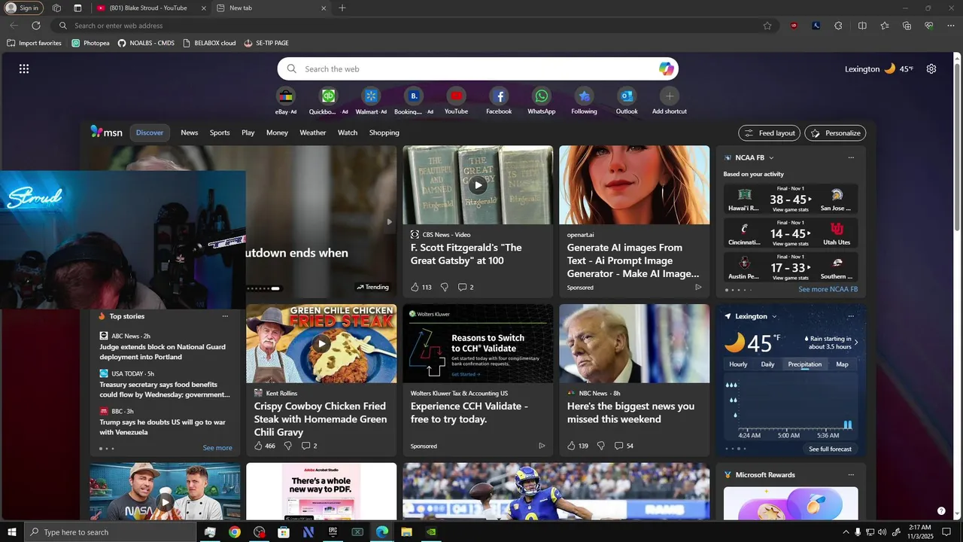Open Microsoft Rewards card options menu
963x542 pixels.
[x=851, y=475]
